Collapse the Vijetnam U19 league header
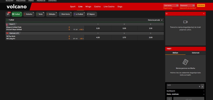 pos(85,33)
